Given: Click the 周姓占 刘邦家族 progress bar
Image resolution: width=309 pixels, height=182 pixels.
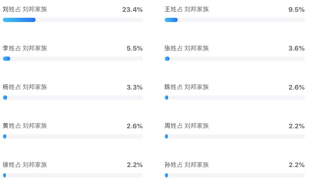Looking at the screenshot, I should click(235, 136).
